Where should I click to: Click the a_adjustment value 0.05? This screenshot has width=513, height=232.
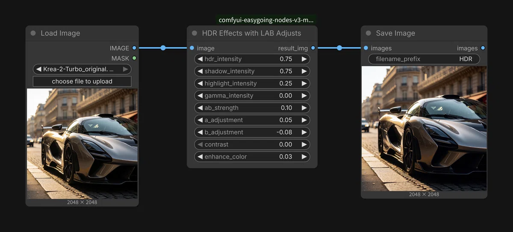[286, 120]
